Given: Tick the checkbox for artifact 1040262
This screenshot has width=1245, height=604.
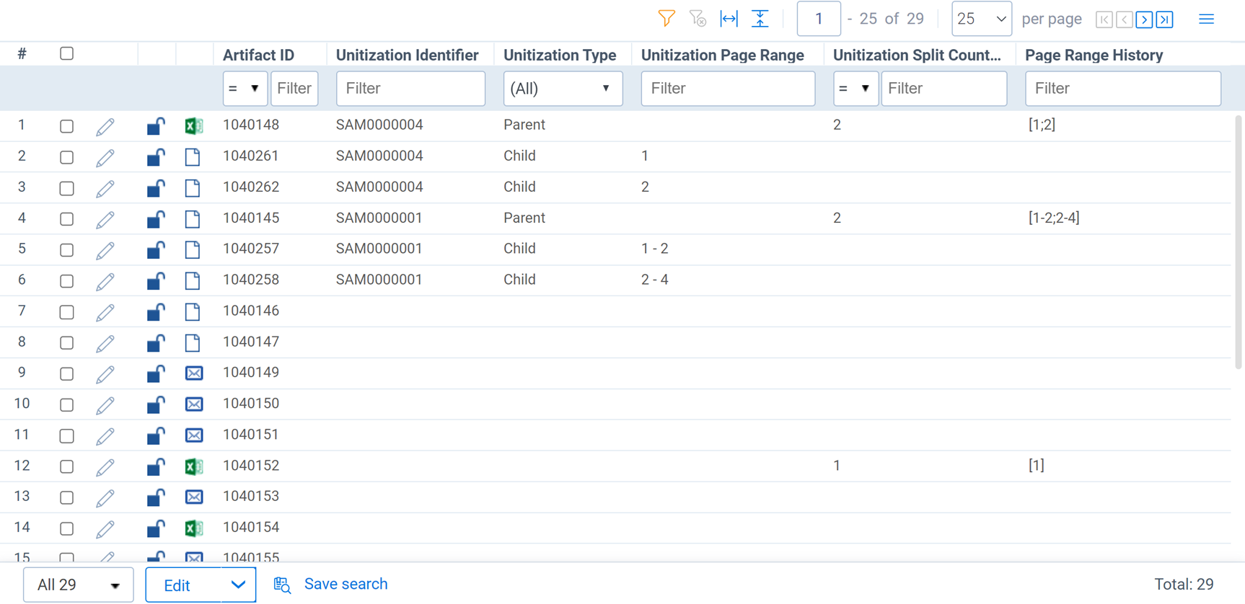Looking at the screenshot, I should [66, 188].
